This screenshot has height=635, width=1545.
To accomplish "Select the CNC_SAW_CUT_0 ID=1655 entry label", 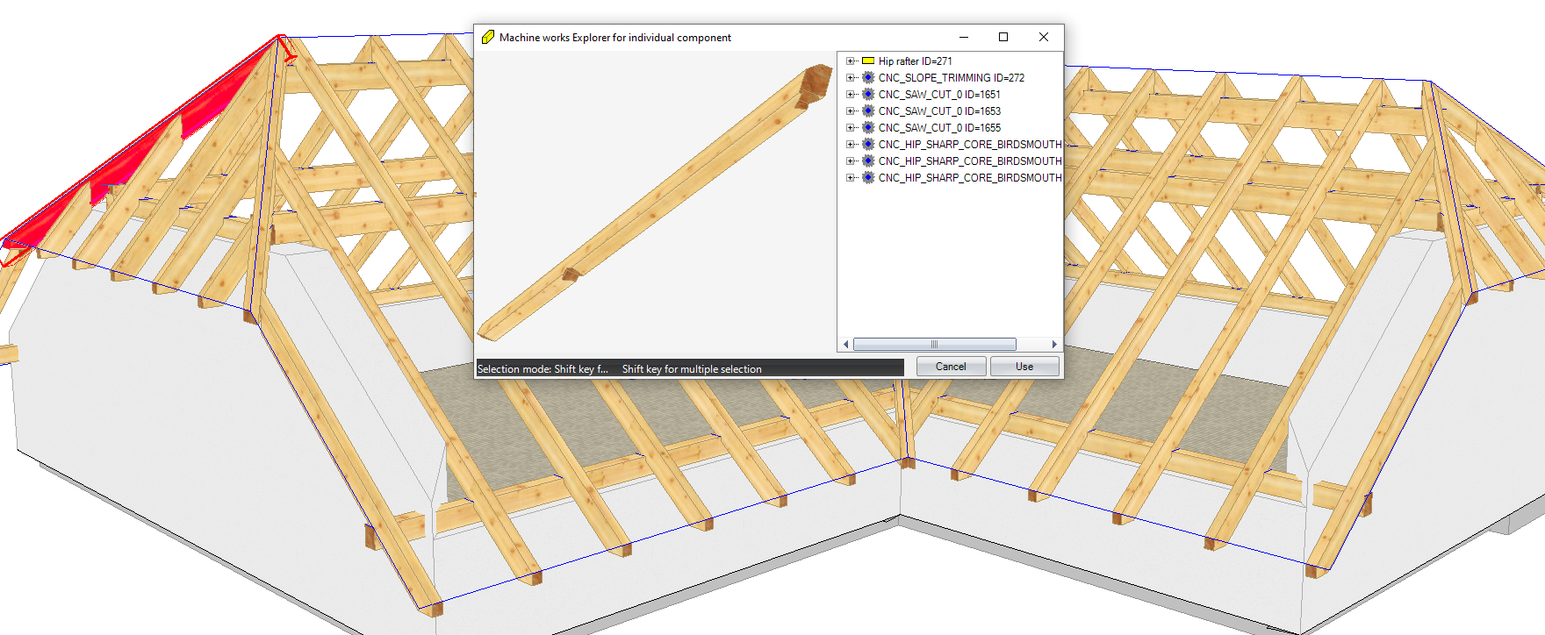I will 939,128.
